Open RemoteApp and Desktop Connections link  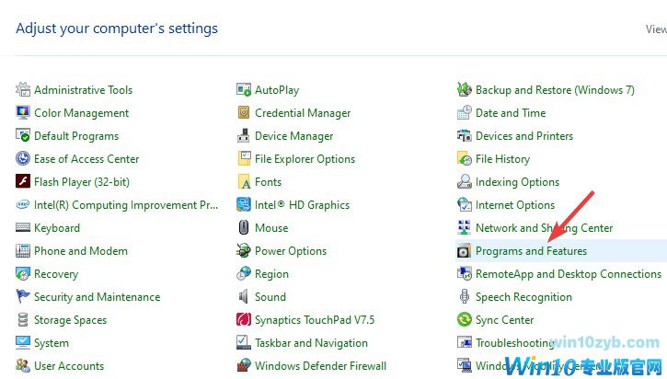pos(568,274)
